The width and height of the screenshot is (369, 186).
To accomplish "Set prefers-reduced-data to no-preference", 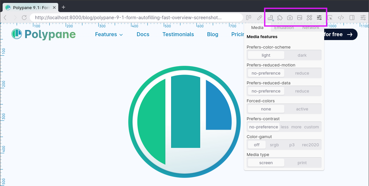I will coord(266,91).
